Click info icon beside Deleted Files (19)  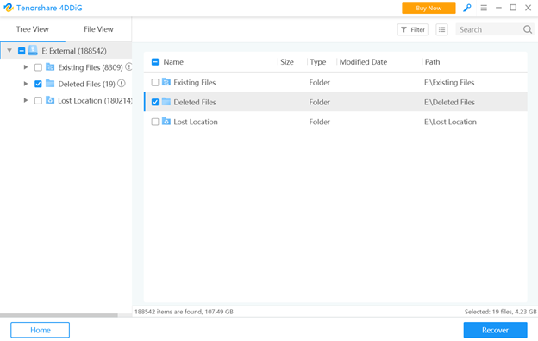click(x=122, y=84)
